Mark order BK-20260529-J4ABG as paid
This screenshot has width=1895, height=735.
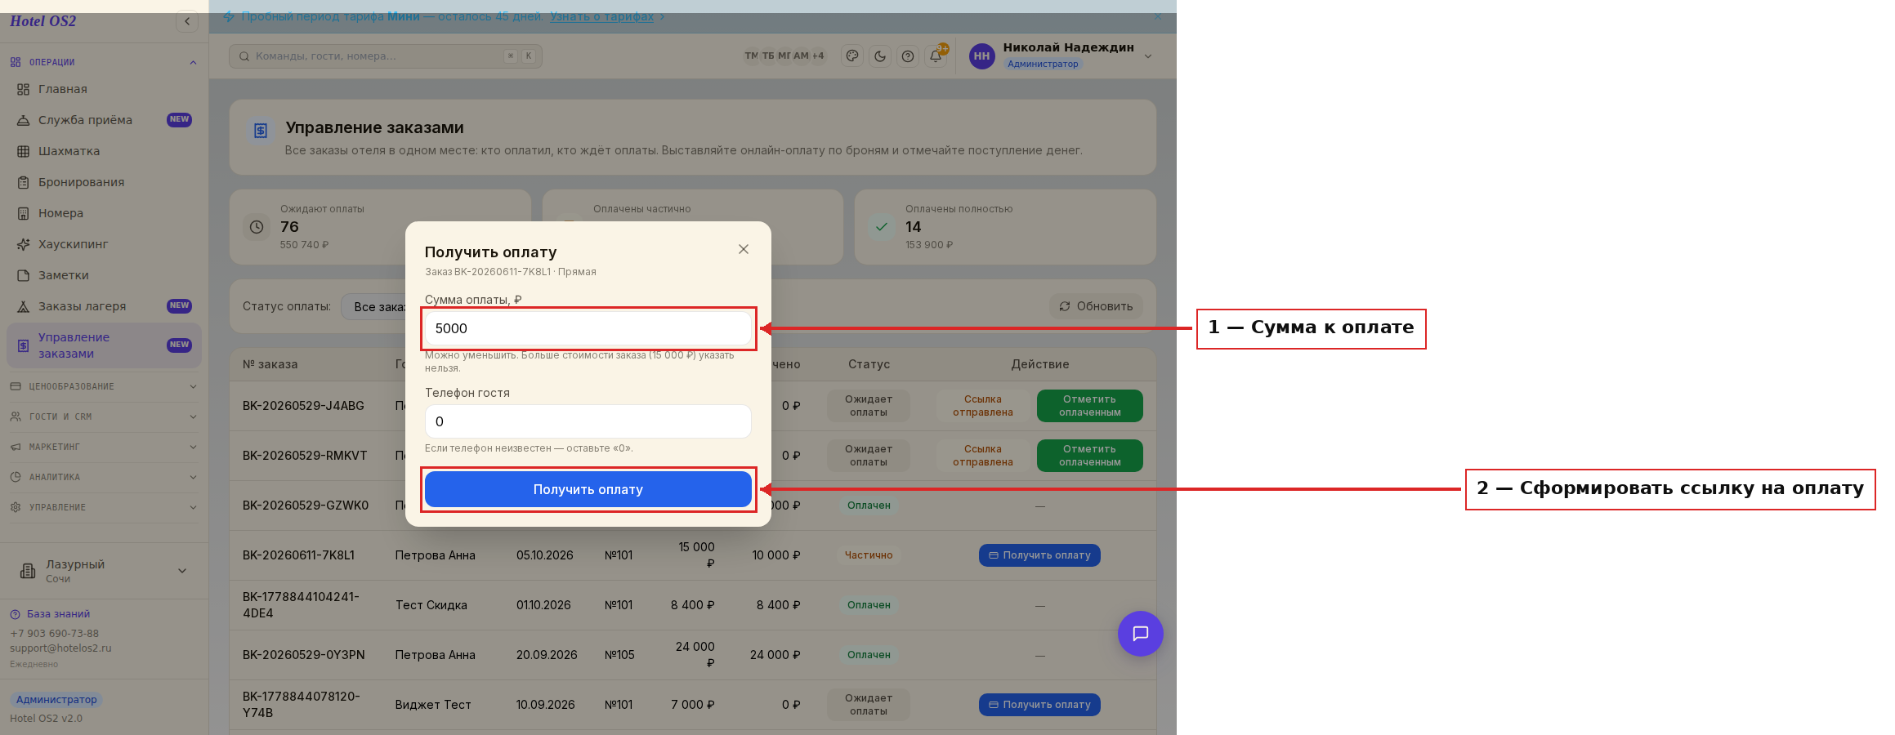point(1090,406)
